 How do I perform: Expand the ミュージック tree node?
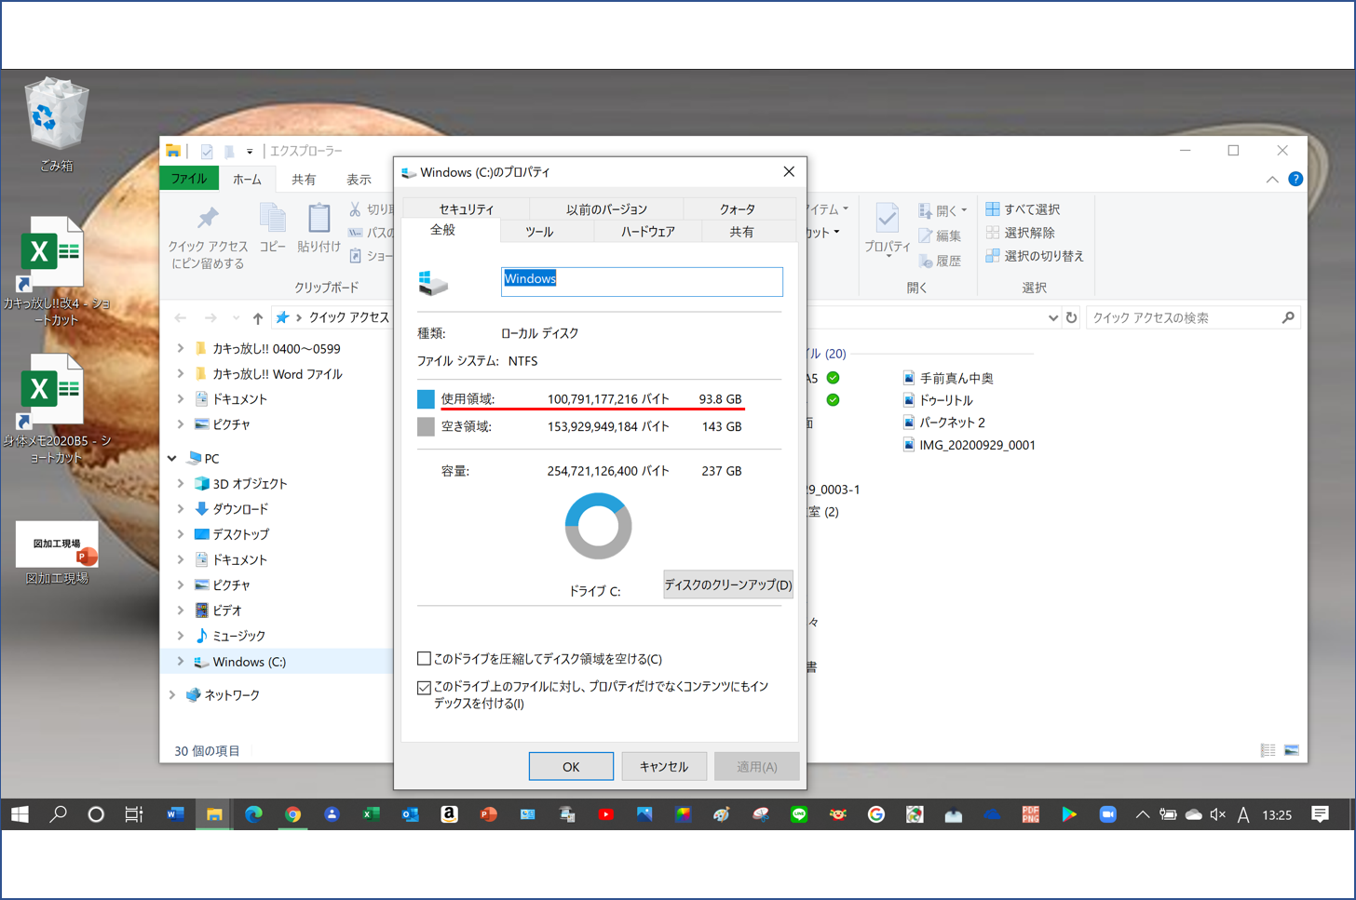tap(181, 636)
